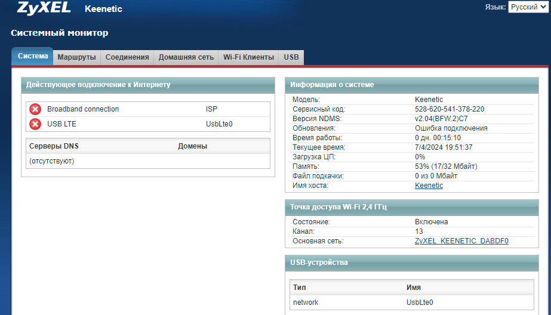Click the ZyXEL logo in header
This screenshot has height=315, width=551.
coord(44,8)
